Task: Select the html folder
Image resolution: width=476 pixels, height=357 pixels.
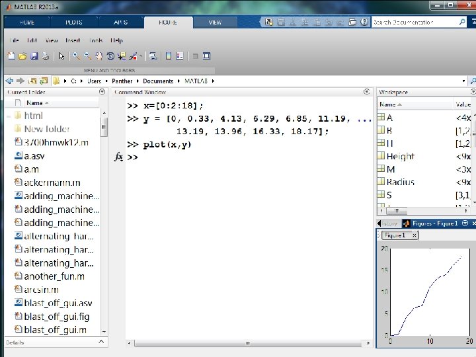Action: pyautogui.click(x=34, y=116)
